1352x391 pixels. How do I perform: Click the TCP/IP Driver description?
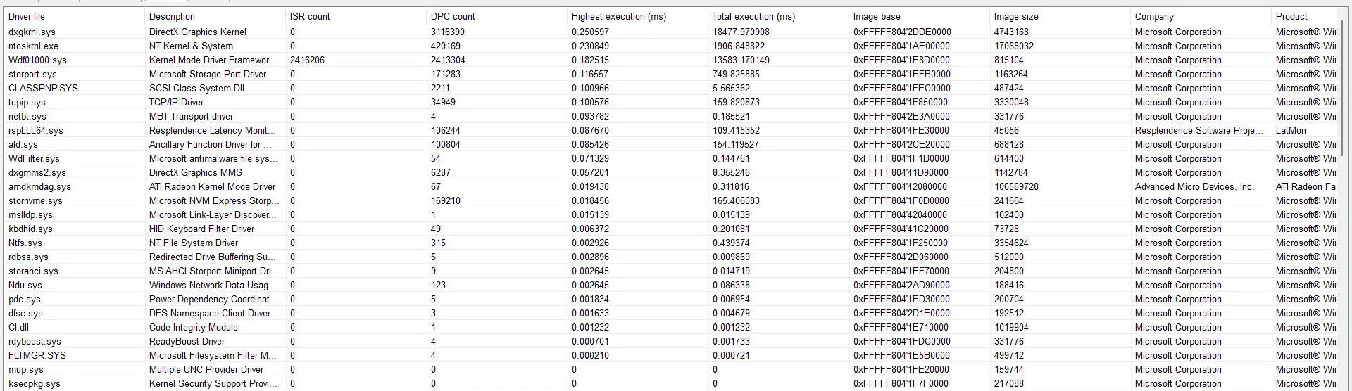176,102
